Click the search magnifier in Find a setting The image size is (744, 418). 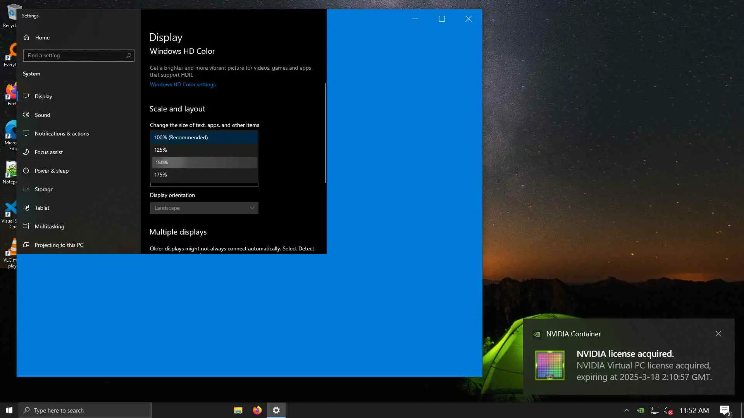pos(129,55)
